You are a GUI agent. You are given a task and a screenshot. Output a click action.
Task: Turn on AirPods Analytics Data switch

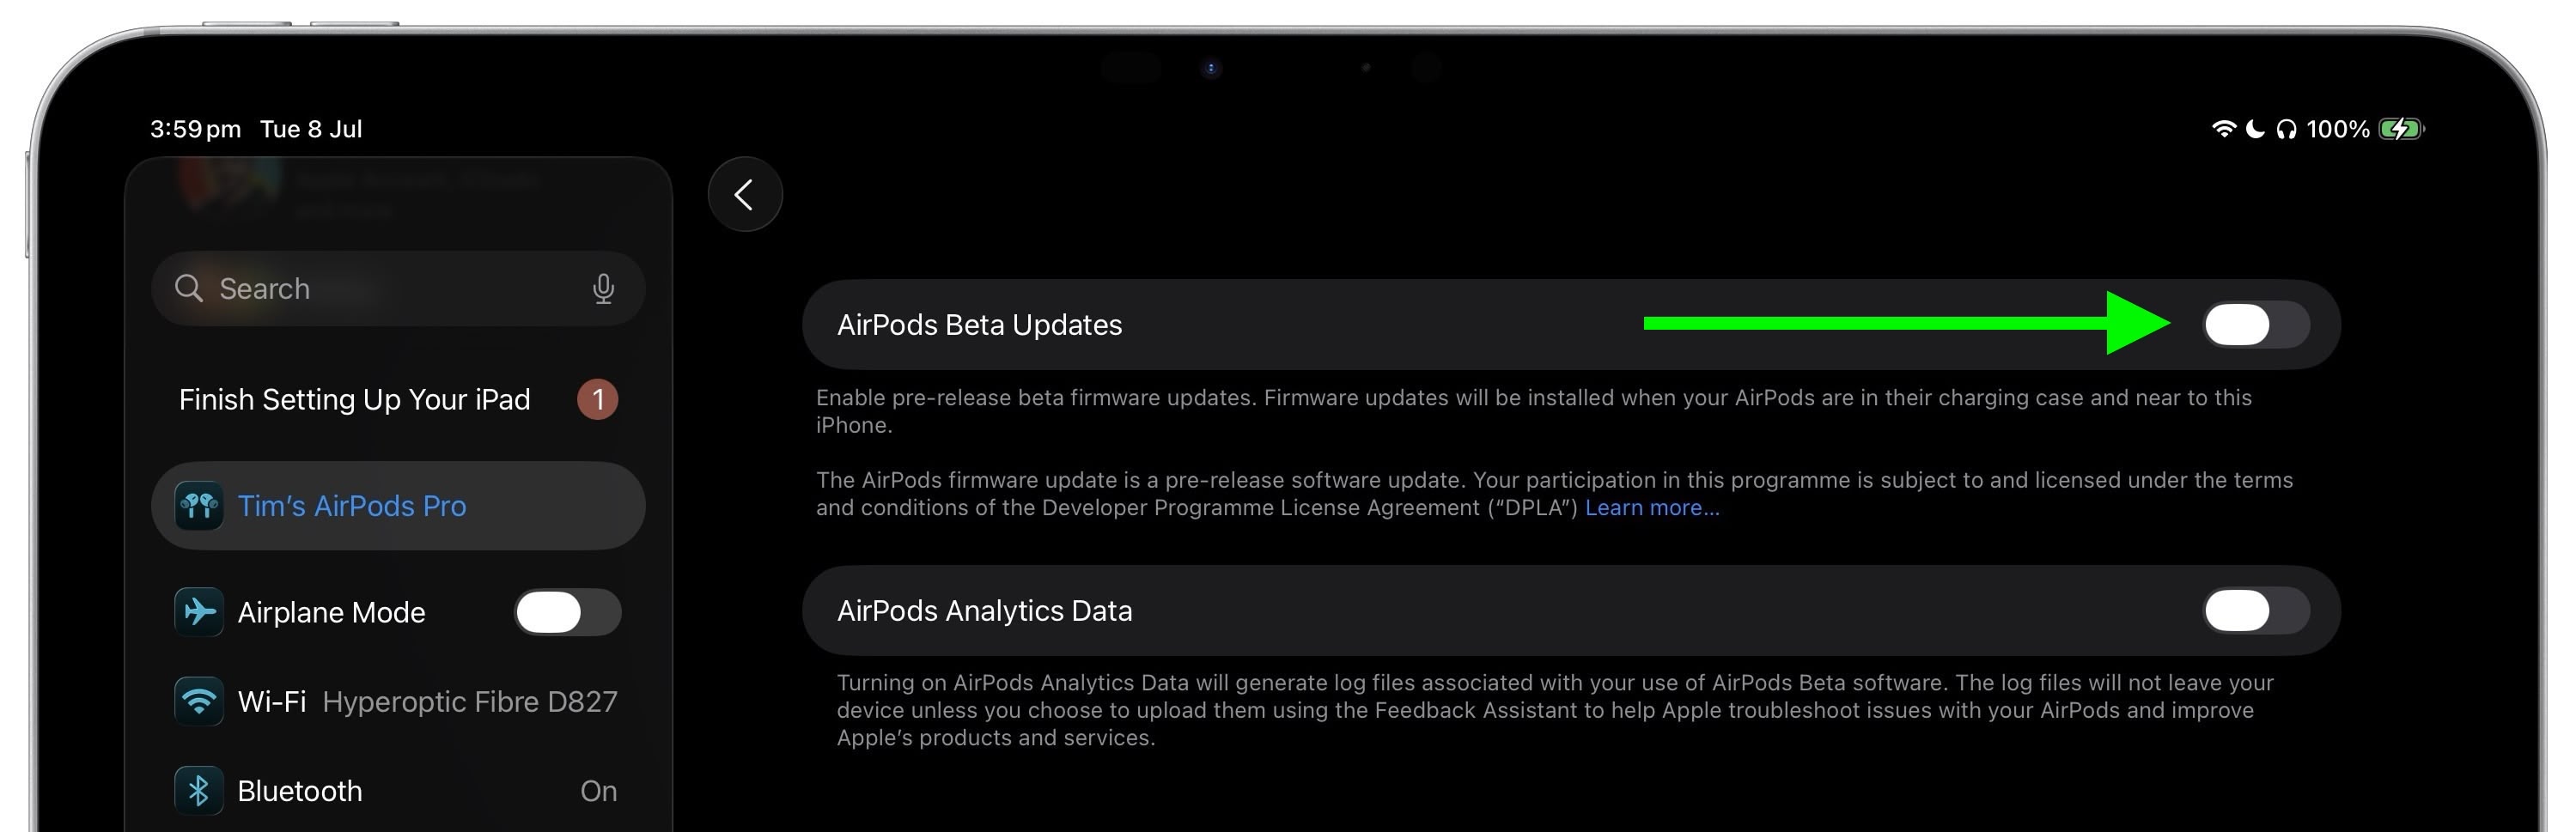click(2257, 611)
